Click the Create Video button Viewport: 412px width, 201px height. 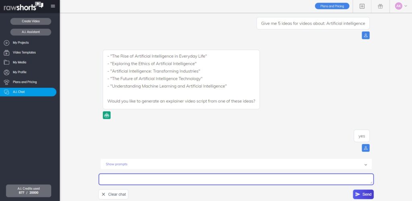coord(31,21)
